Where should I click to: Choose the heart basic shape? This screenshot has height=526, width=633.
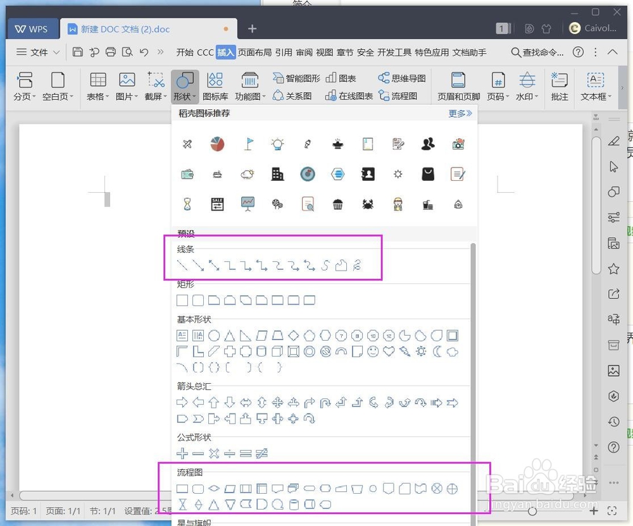389,352
